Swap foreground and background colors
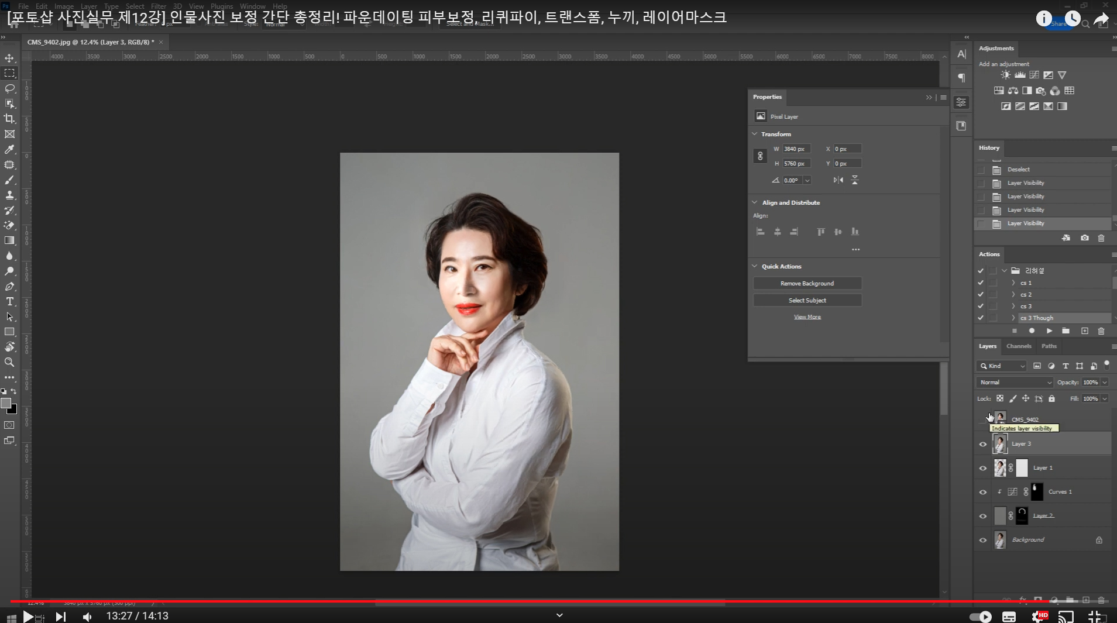Viewport: 1117px width, 623px height. 13,391
